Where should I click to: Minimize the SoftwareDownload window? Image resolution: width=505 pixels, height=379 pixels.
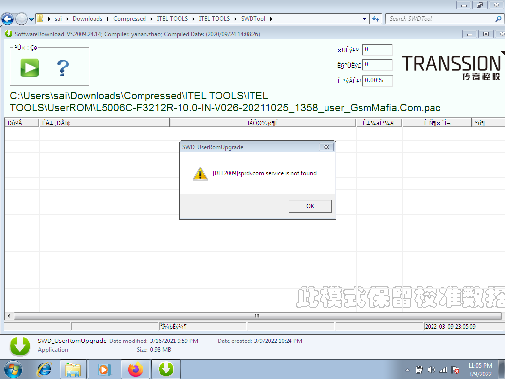[469, 34]
